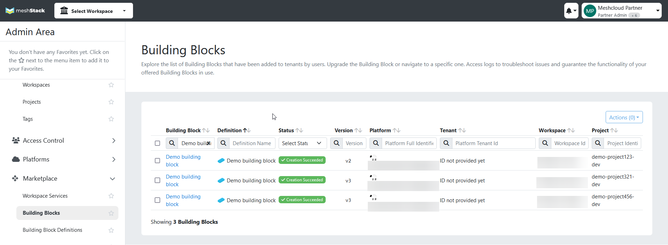668x245 pixels.
Task: Favorite the Tags menu item star
Action: pyautogui.click(x=111, y=119)
